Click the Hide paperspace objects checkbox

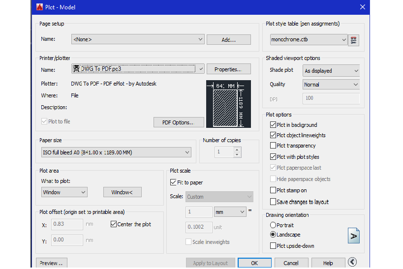pos(273,179)
